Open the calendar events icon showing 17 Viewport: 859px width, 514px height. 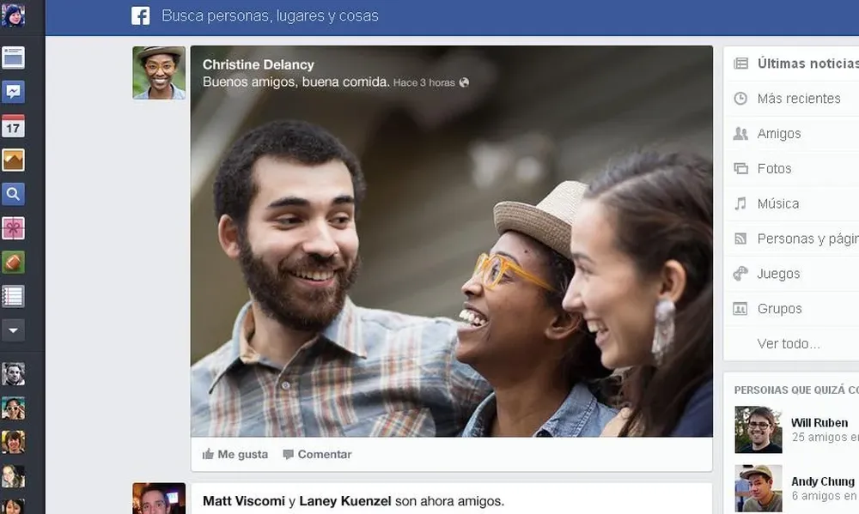[x=13, y=126]
